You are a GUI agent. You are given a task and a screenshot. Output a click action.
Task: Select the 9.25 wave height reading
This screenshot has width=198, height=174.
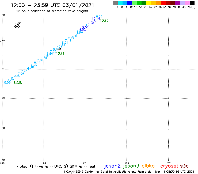click(91, 23)
